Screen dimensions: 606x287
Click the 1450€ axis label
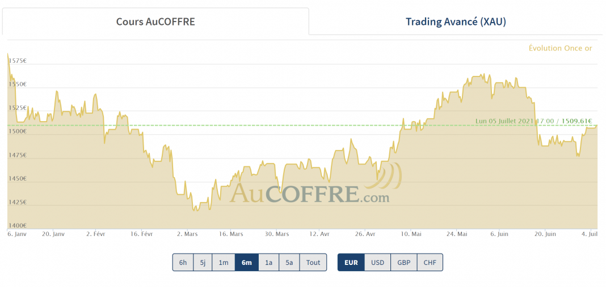pos(16,179)
